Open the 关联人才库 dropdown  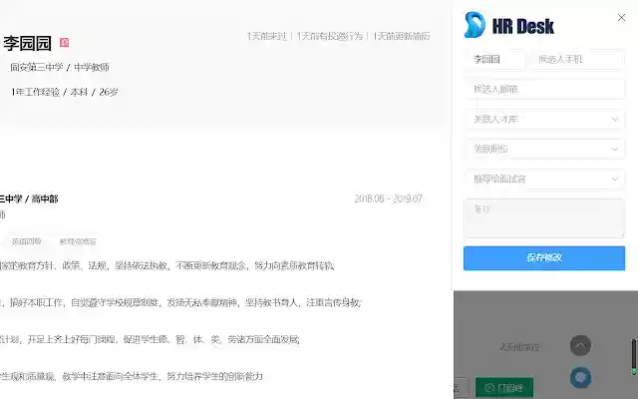pyautogui.click(x=544, y=120)
